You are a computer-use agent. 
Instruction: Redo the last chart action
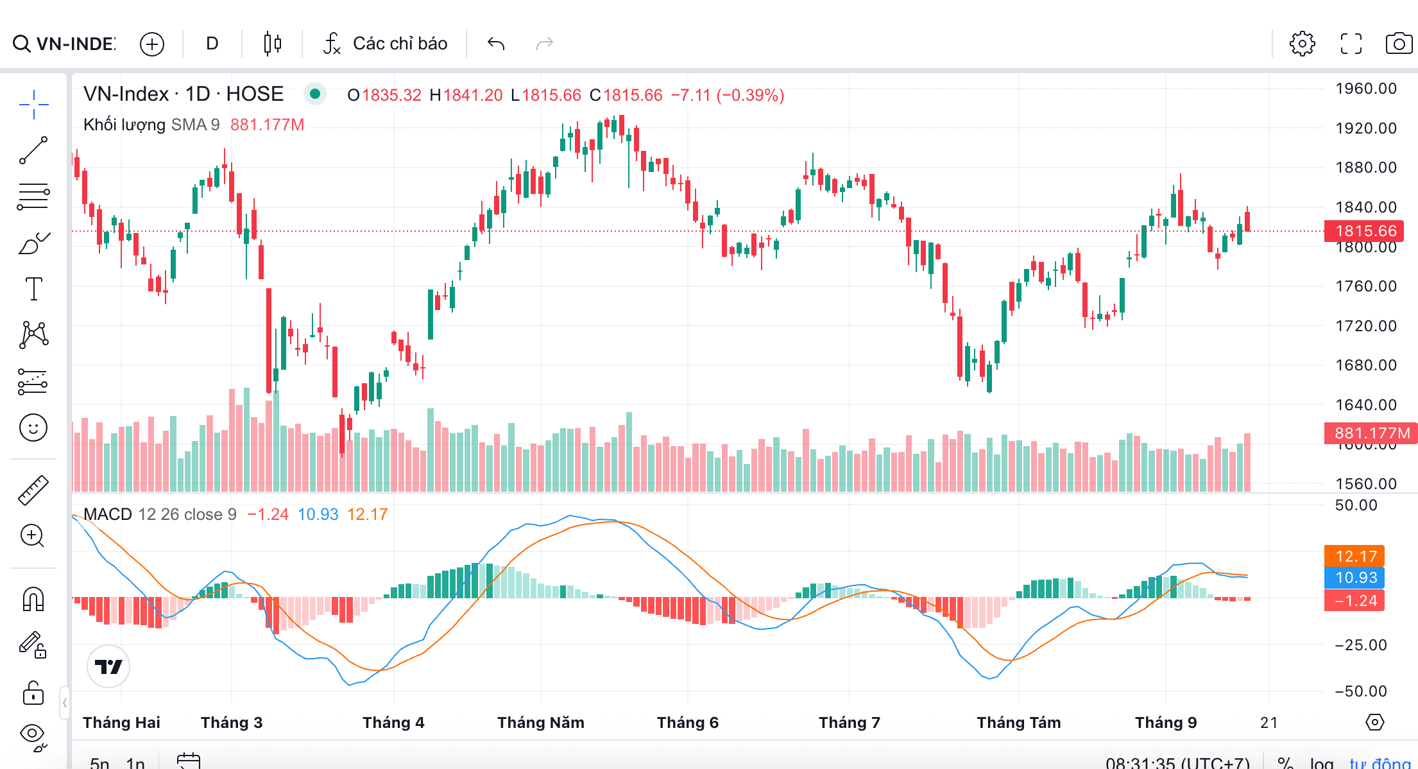click(545, 44)
